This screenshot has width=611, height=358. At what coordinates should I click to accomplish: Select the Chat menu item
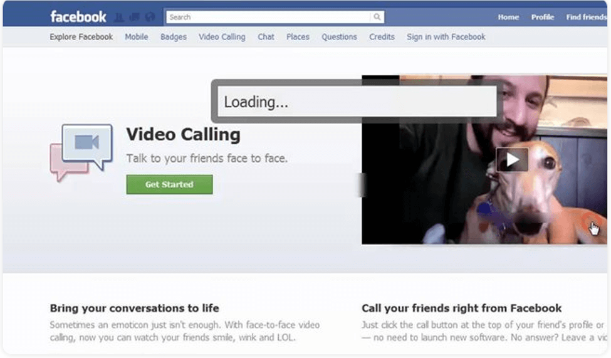[266, 37]
